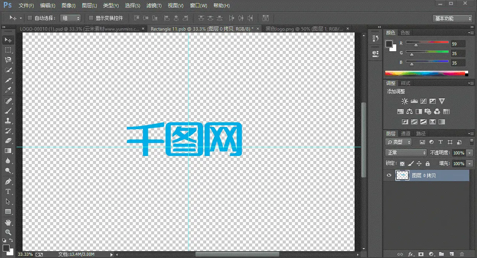The image size is (477, 258).
Task: Switch to the 通道 tab
Action: [405, 133]
